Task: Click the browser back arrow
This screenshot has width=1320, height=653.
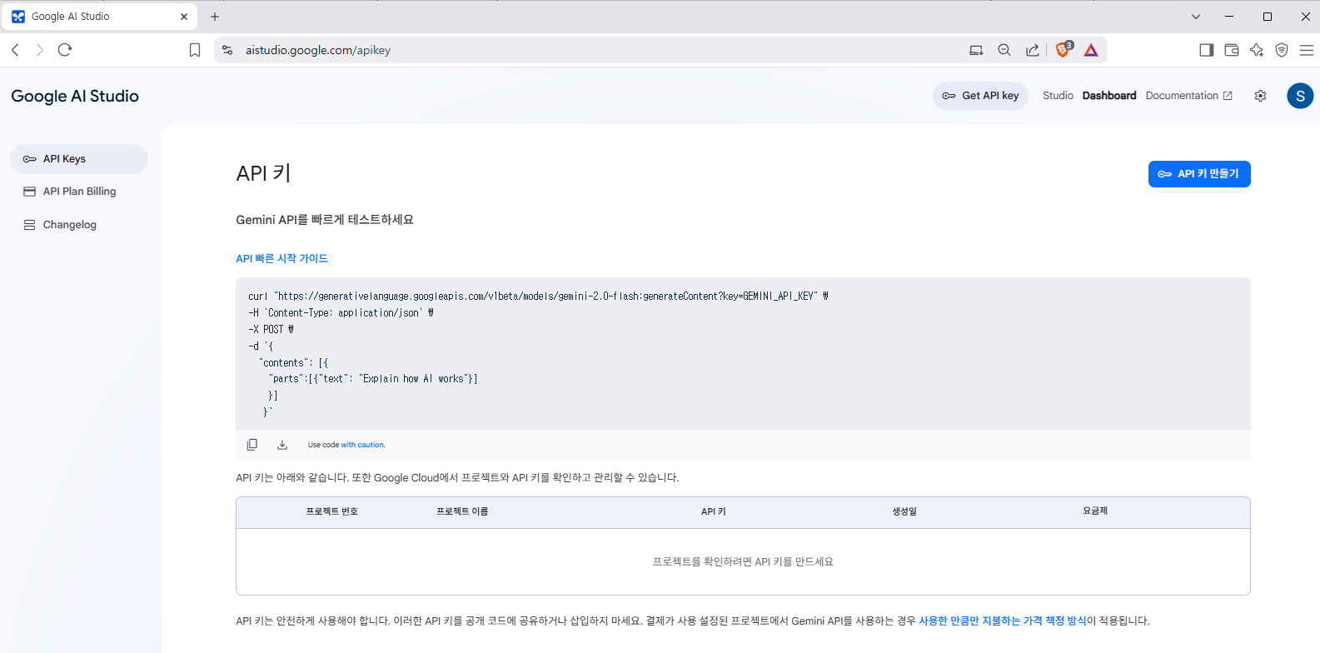Action: [x=15, y=50]
